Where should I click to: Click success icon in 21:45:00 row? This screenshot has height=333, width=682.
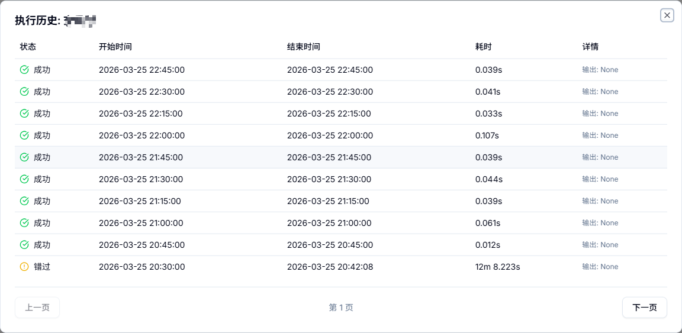pyautogui.click(x=24, y=157)
